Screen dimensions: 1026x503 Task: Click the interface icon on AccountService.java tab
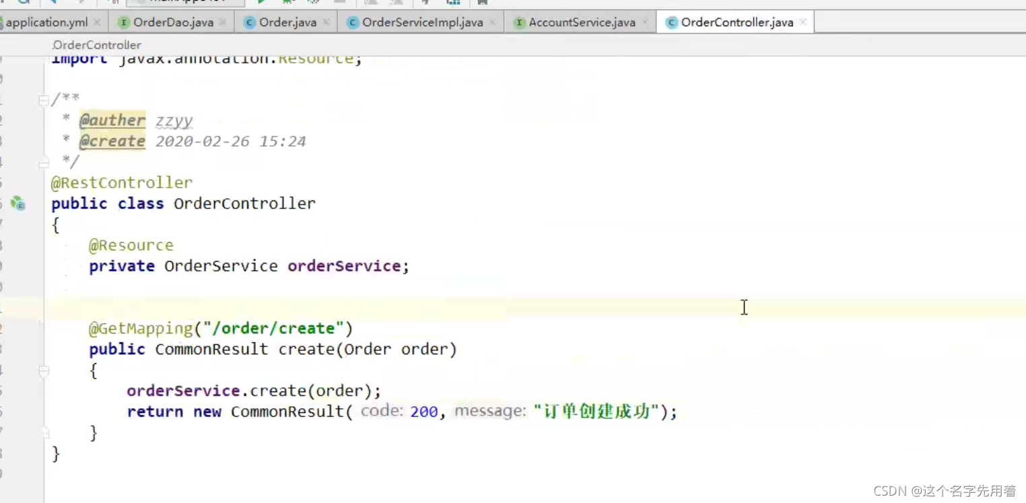click(519, 22)
